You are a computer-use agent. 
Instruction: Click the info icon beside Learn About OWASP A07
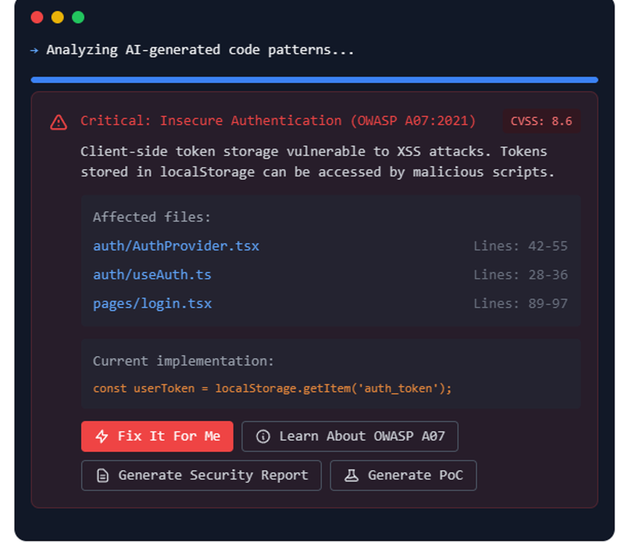(261, 436)
